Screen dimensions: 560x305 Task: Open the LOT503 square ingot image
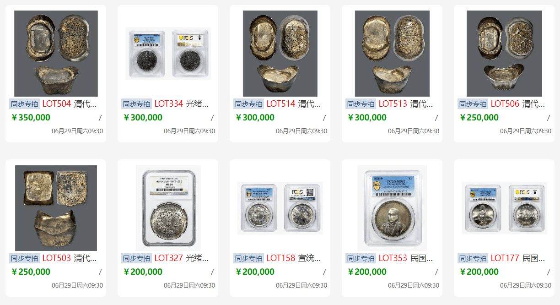click(x=56, y=208)
